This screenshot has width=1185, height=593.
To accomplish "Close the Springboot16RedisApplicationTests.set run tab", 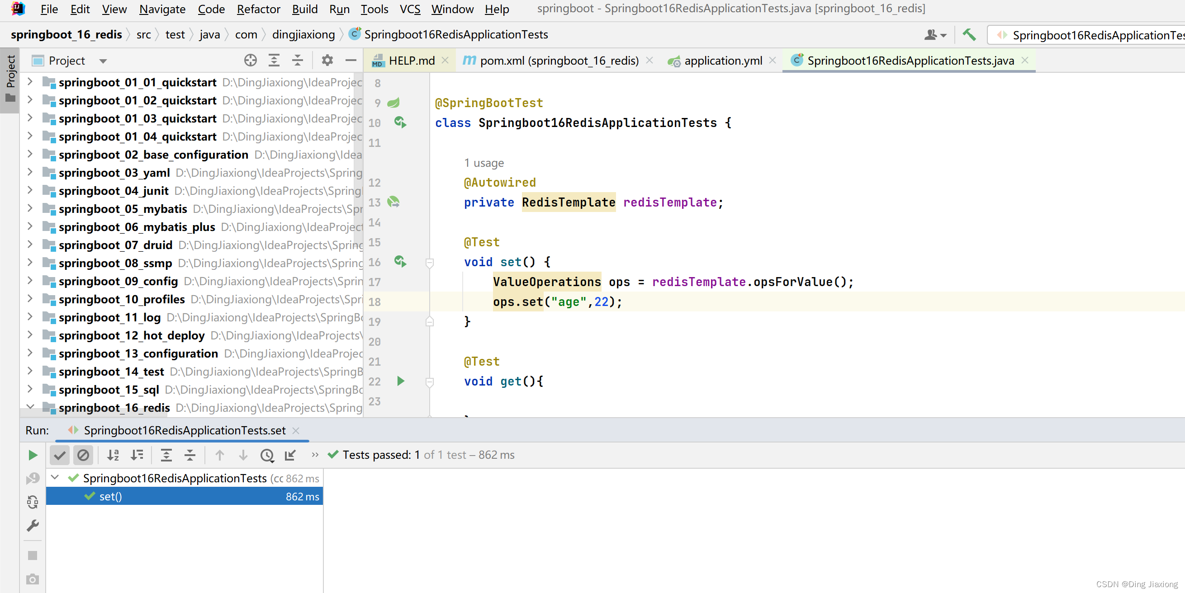I will [x=296, y=431].
